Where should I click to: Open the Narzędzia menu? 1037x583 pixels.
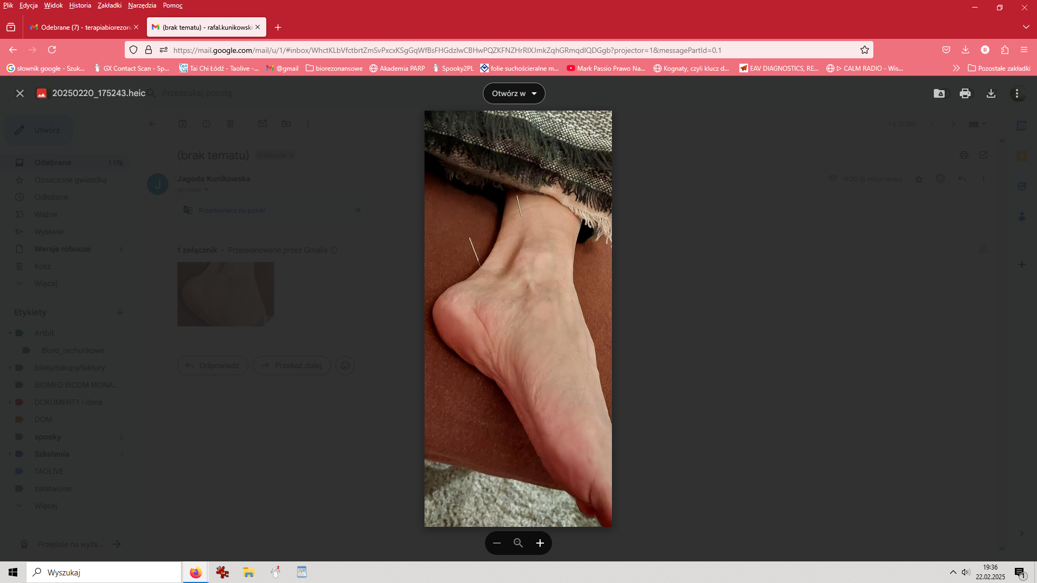[142, 5]
